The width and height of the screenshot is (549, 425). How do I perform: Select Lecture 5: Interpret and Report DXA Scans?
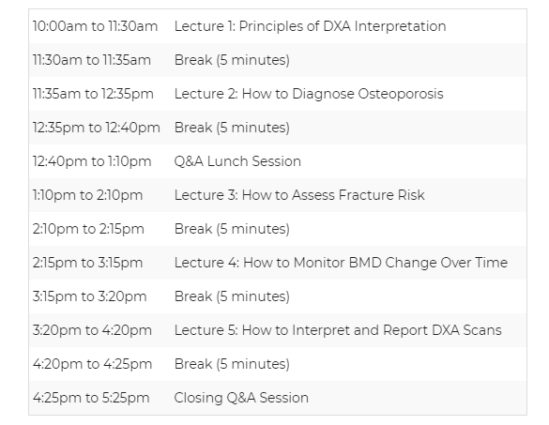338,330
